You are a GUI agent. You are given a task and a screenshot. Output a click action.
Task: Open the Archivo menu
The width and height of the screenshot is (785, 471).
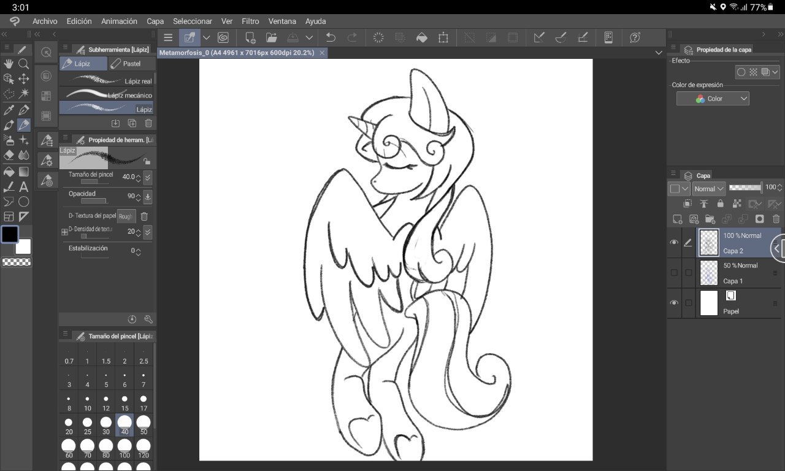coord(45,21)
